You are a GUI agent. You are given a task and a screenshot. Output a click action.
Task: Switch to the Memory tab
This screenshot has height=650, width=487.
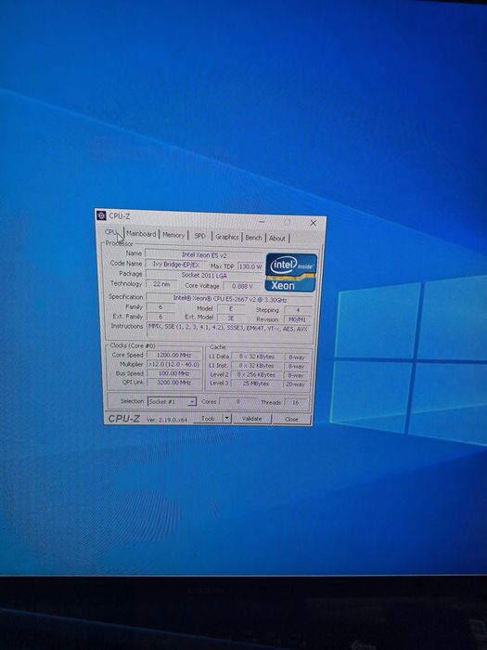tap(173, 235)
